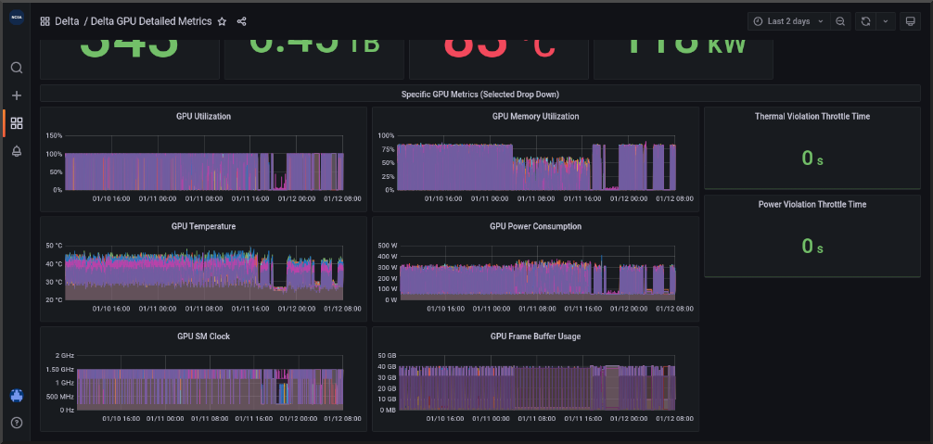The image size is (933, 444).
Task: Star the dashboard as a favorite
Action: coord(222,21)
